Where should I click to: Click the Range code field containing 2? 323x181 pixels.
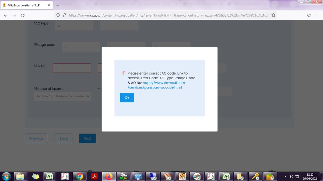pyautogui.click(x=81, y=47)
